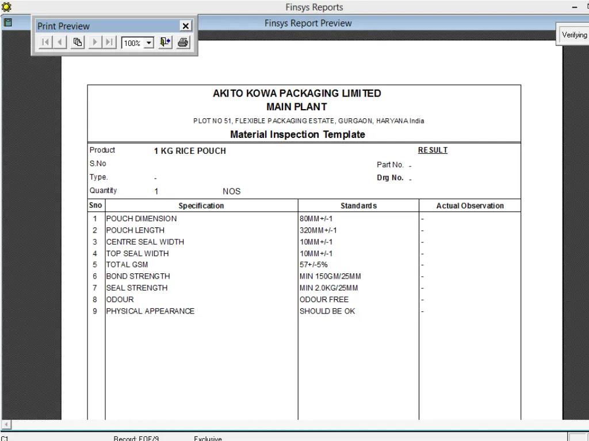The image size is (589, 441).
Task: Click the Drg No. label
Action: [x=390, y=178]
